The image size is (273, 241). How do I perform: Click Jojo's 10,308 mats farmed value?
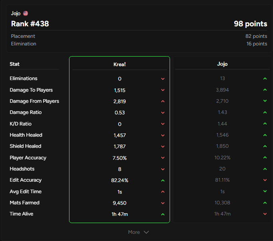[222, 203]
